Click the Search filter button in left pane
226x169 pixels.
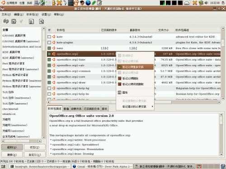(12, 155)
